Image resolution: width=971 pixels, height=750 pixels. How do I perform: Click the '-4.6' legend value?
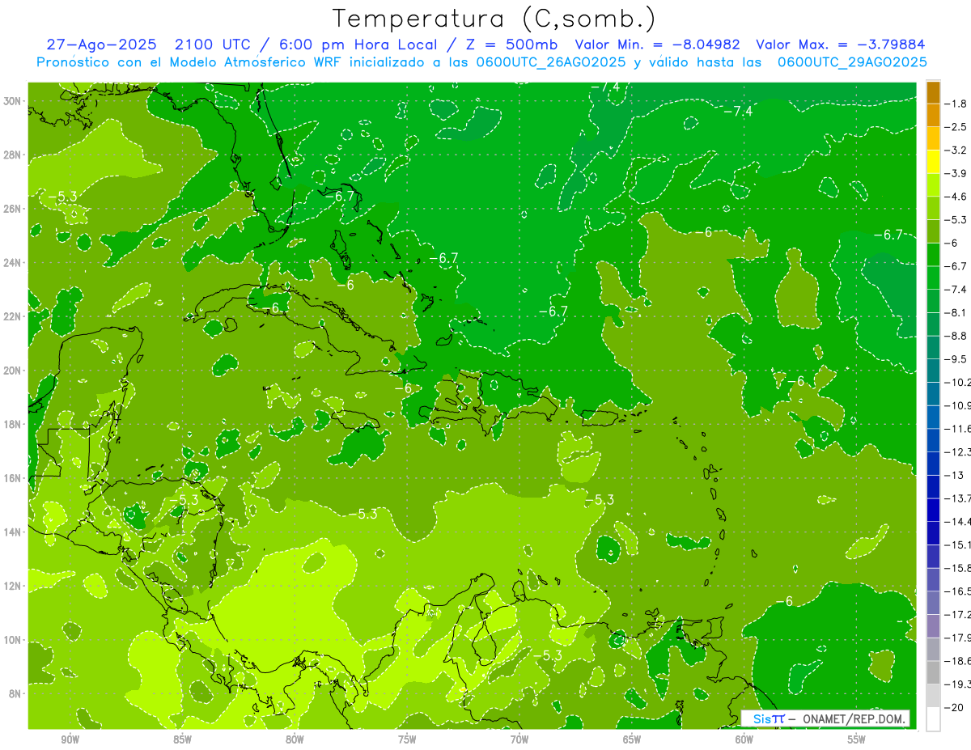point(956,197)
